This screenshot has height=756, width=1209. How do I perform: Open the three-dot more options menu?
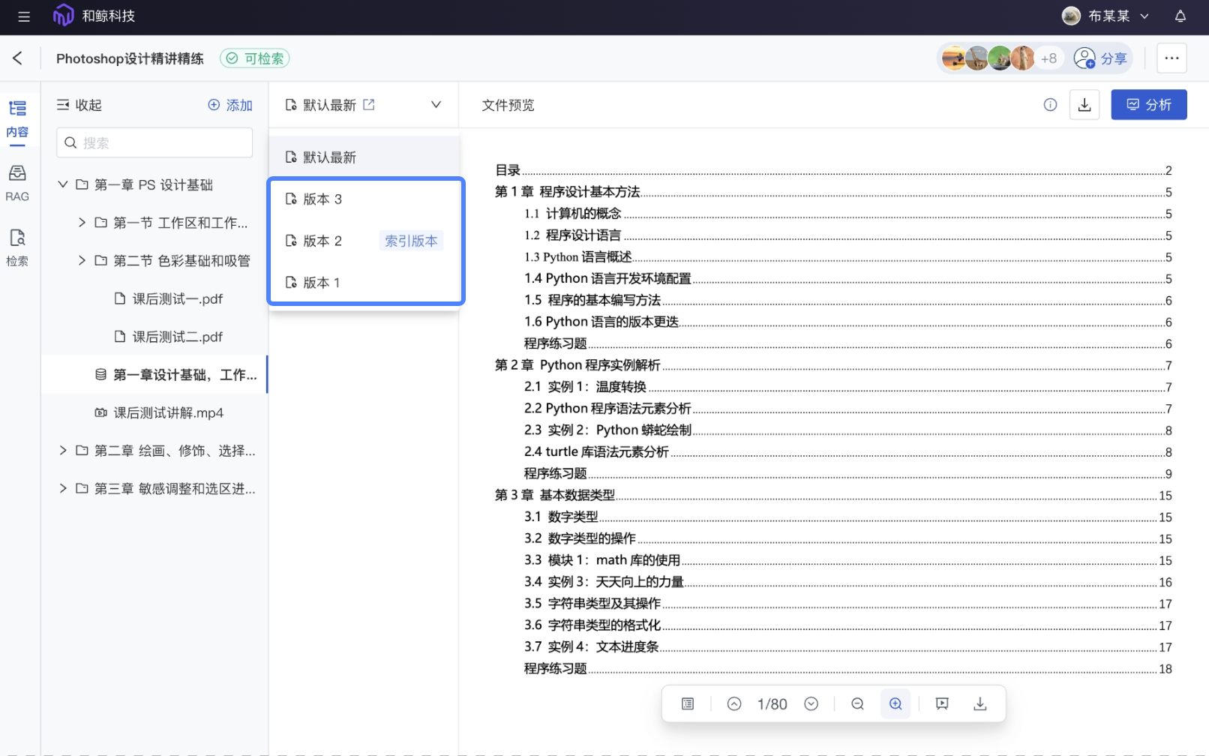pos(1171,58)
